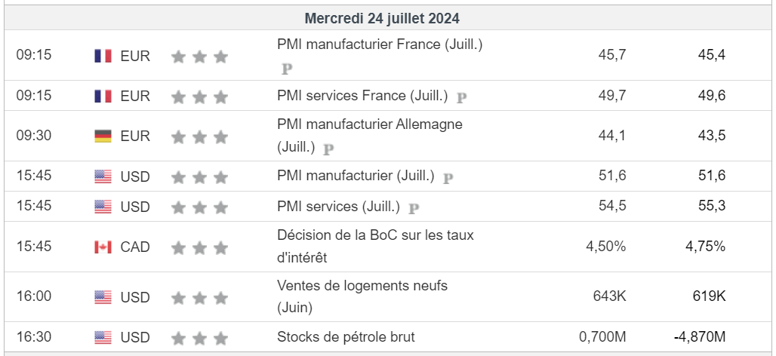The height and width of the screenshot is (356, 776).
Task: Click the Canadian flag next to CAD
Action: click(x=103, y=247)
